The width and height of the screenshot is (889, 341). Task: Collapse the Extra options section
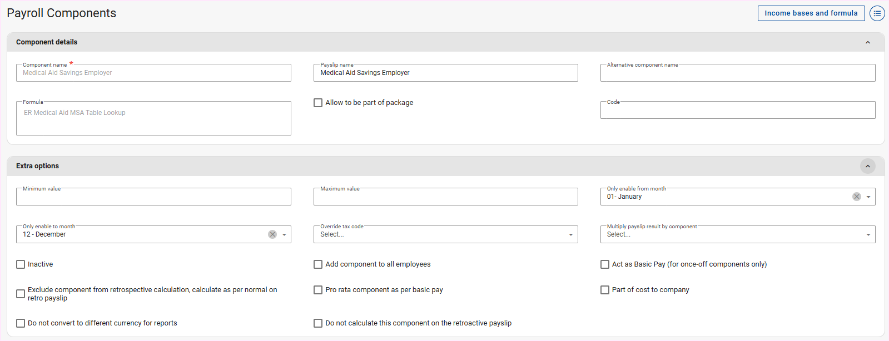click(x=867, y=166)
